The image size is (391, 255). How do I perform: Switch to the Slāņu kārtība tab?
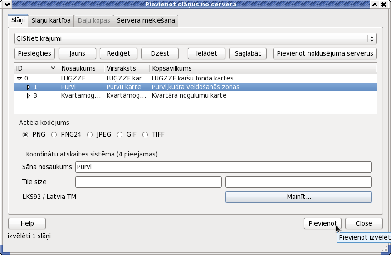tap(51, 21)
